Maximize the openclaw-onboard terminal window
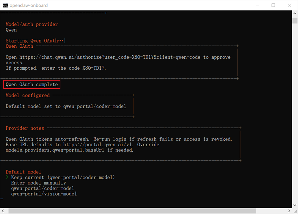The width and height of the screenshot is (298, 214). click(274, 5)
